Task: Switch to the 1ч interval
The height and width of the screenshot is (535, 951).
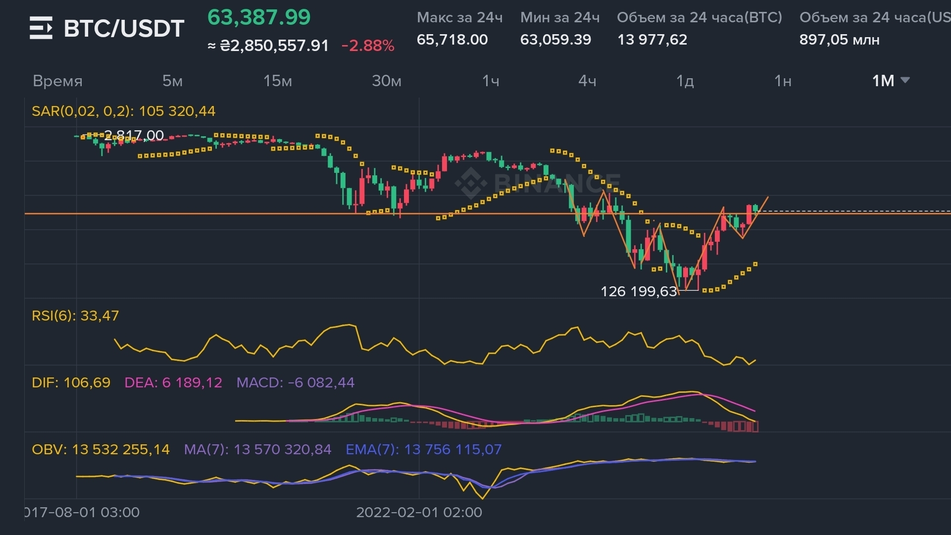Action: coord(491,81)
